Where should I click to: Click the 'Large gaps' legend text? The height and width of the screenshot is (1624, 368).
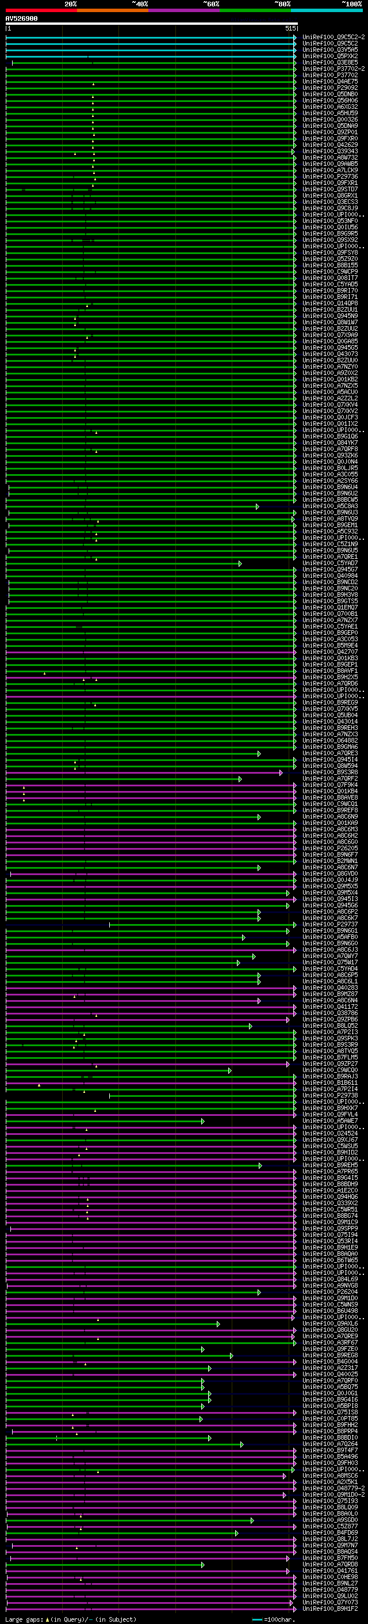(x=24, y=1619)
